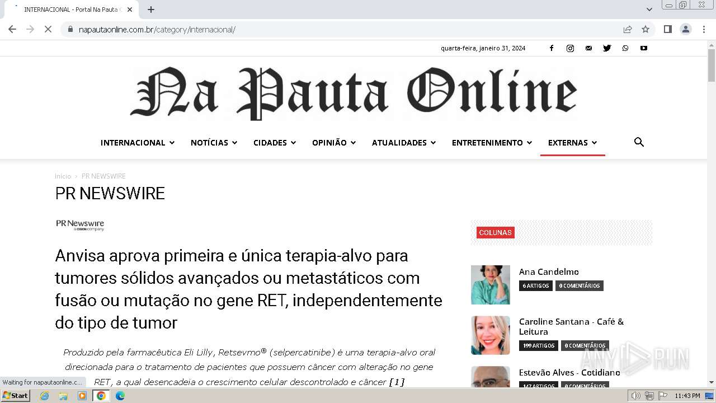
Task: Open the Facebook social icon
Action: point(552,48)
